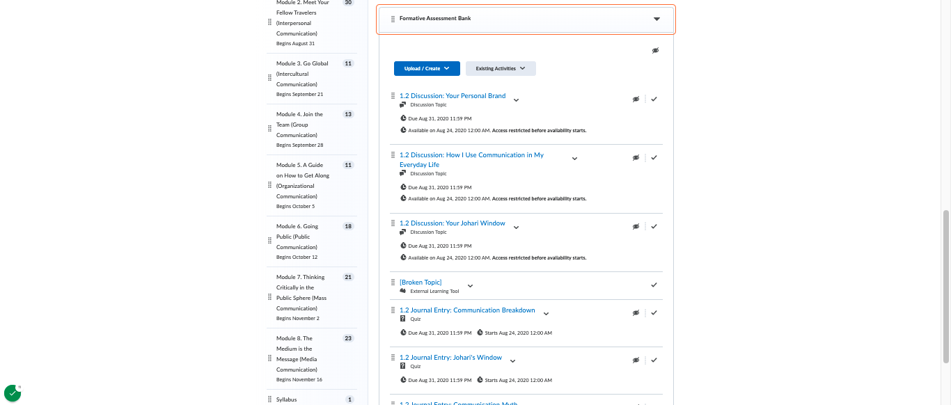The width and height of the screenshot is (951, 405).
Task: Click drag handle beside Module 4
Action: click(269, 129)
